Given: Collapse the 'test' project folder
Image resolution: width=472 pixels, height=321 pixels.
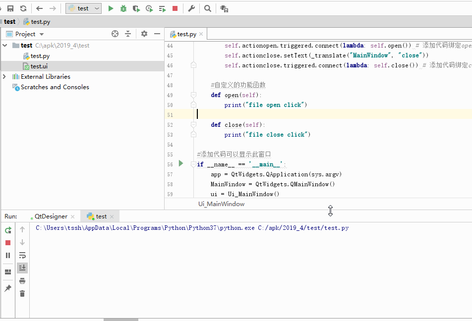Looking at the screenshot, I should pos(5,46).
